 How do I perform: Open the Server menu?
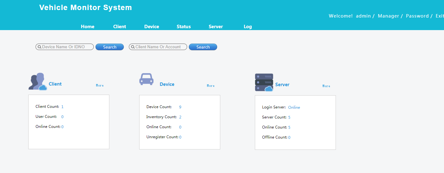(x=216, y=27)
